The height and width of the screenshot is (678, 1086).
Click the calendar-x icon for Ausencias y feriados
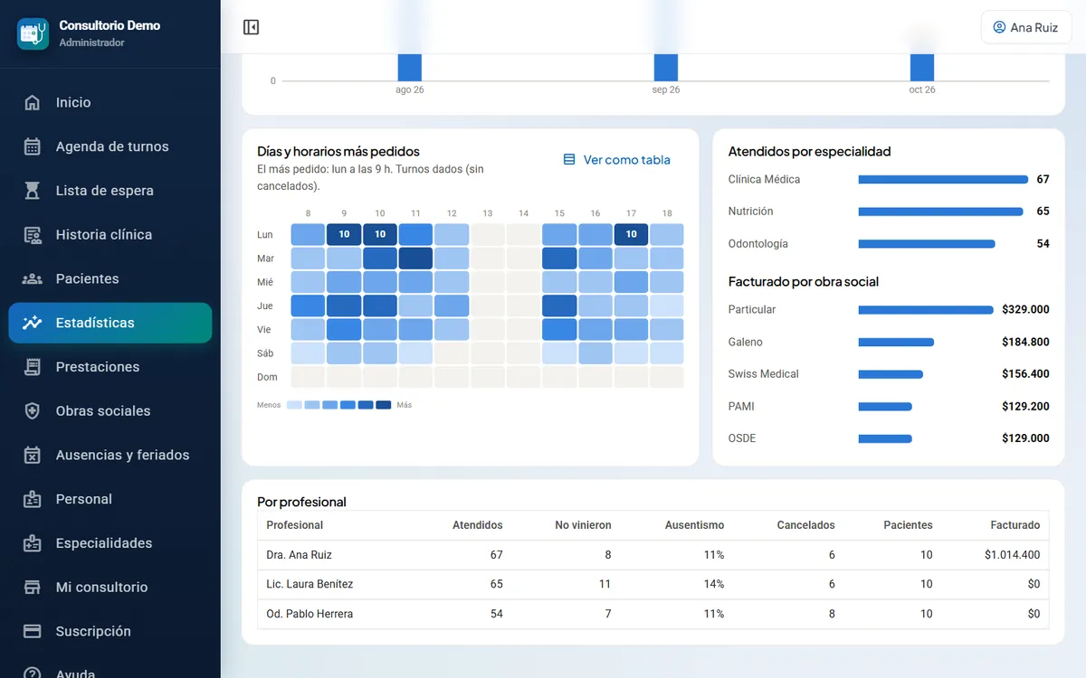[33, 455]
